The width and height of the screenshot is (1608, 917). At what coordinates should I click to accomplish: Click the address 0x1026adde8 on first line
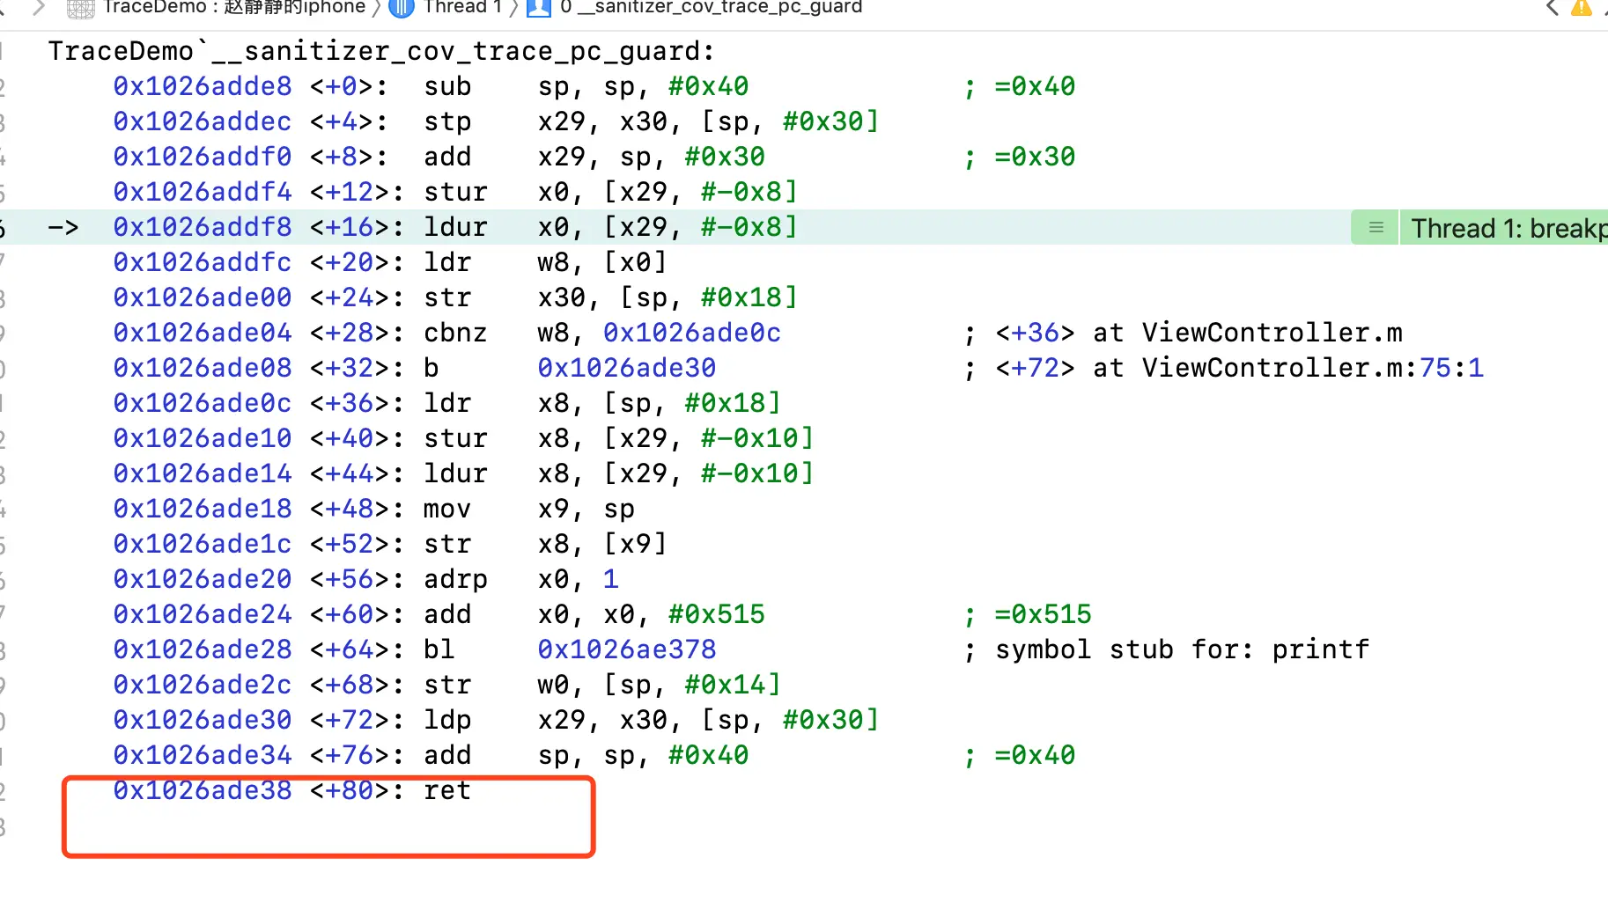(203, 86)
